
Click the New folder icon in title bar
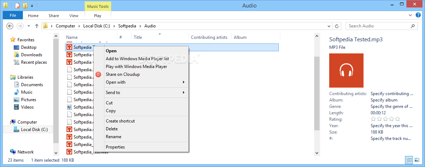pyautogui.click(x=25, y=5)
